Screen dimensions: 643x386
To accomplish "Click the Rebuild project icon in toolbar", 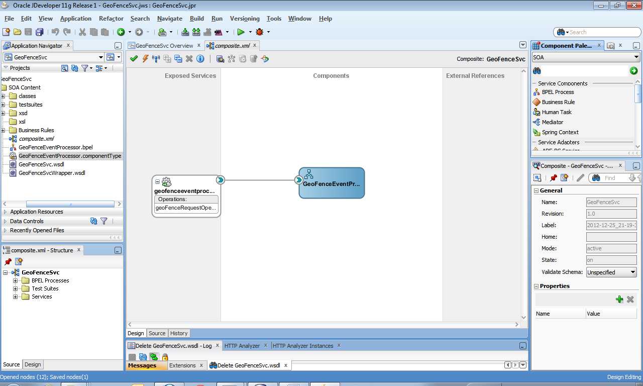I will (196, 32).
